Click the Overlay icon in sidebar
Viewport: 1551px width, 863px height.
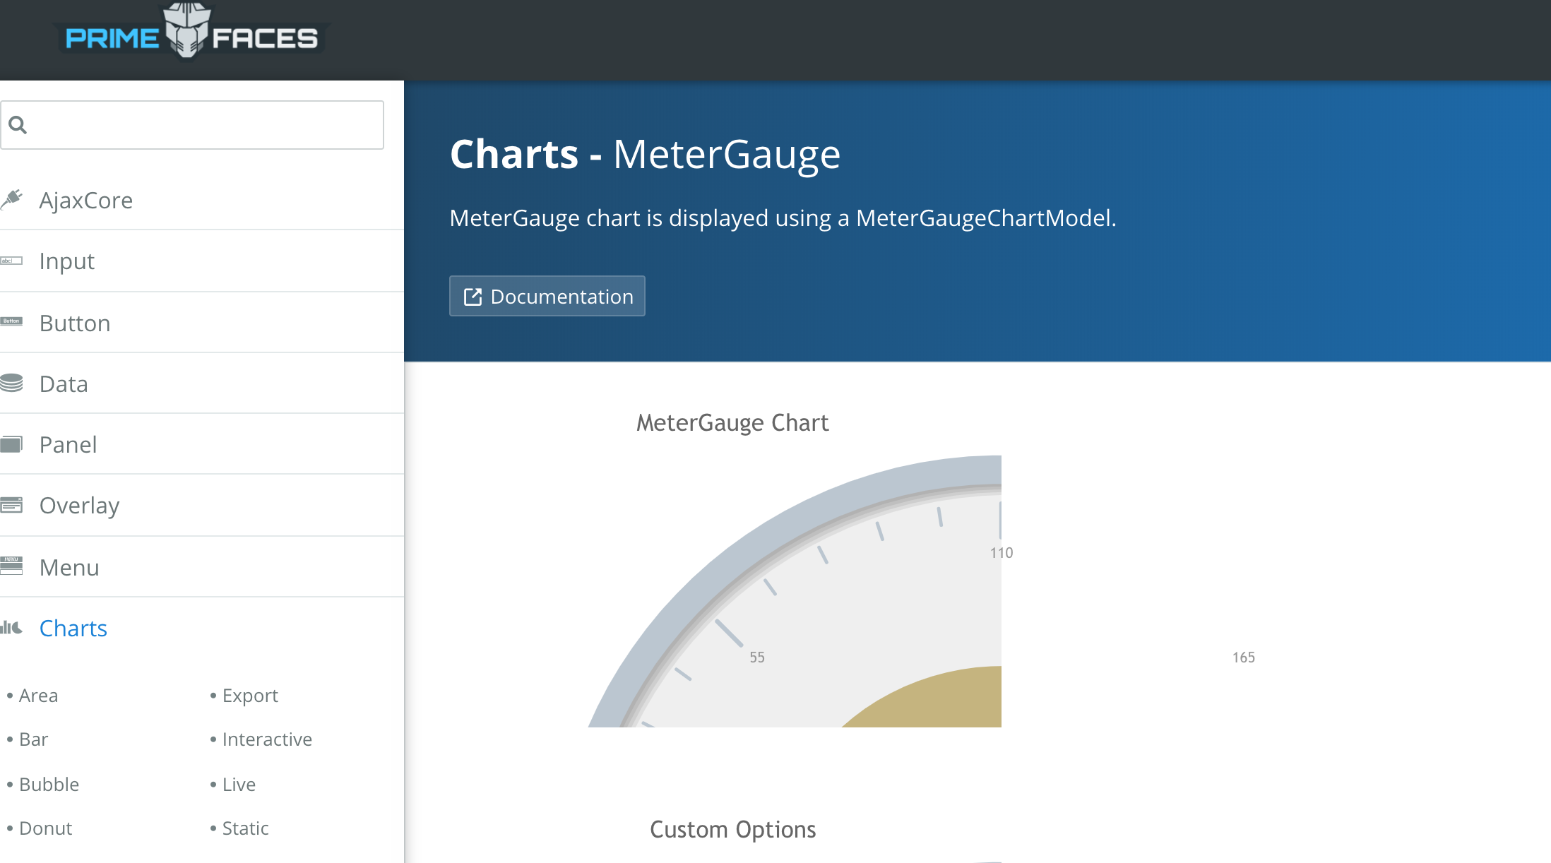click(x=12, y=505)
